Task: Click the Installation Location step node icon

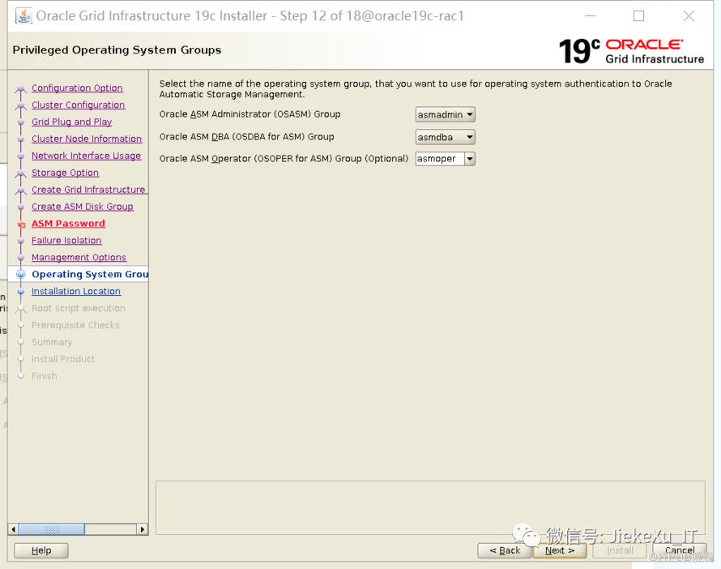Action: 21,292
